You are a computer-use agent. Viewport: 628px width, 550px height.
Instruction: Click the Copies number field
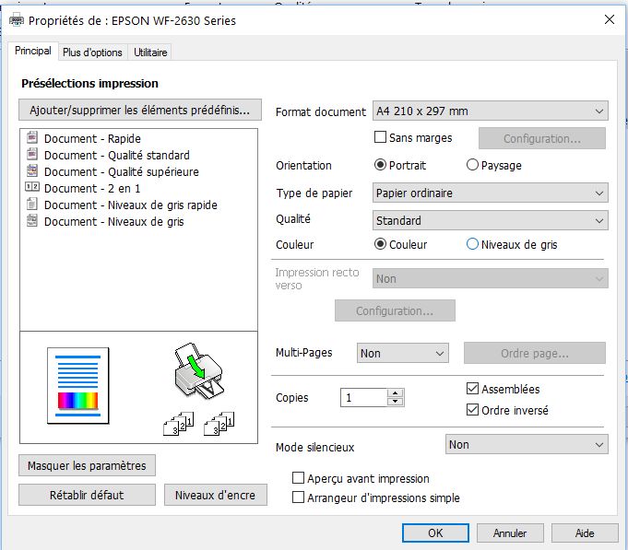coord(363,398)
